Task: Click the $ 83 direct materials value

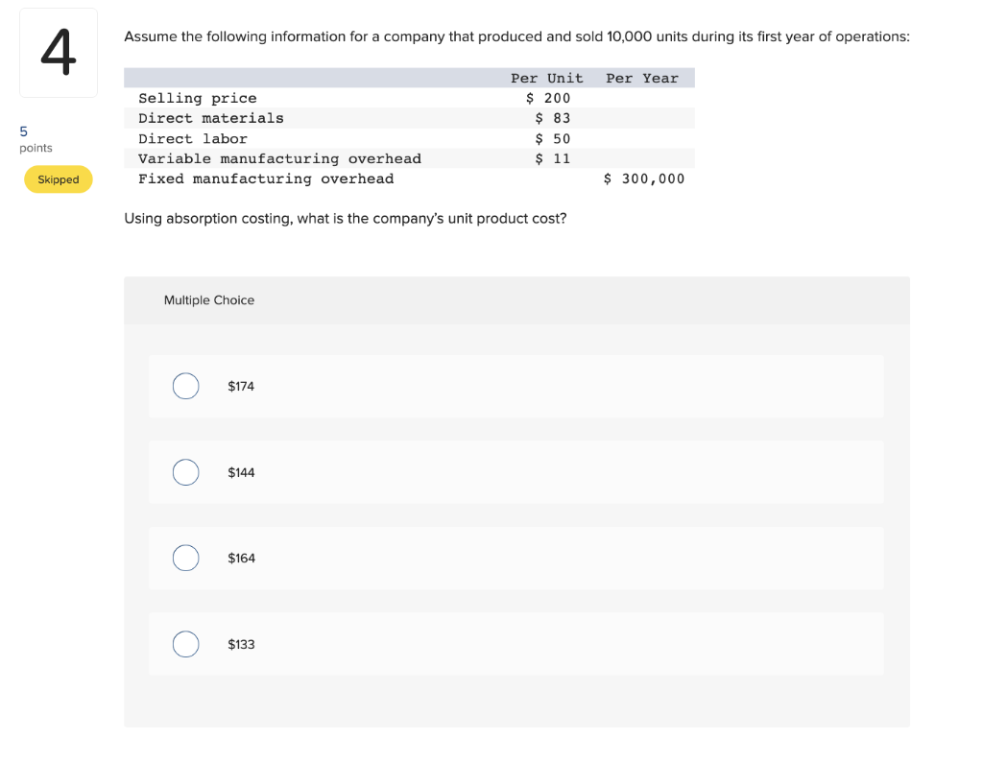Action: 552,118
